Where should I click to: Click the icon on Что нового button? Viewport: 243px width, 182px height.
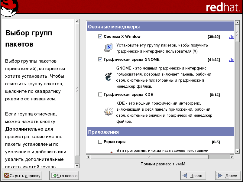coord(54,175)
